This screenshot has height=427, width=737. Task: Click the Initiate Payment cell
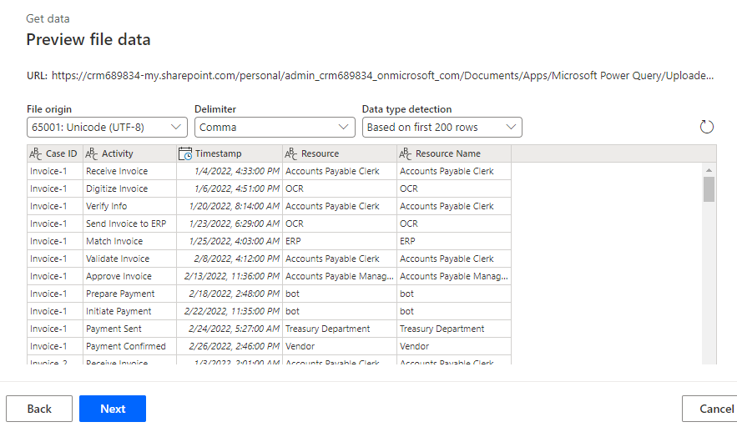tap(129, 311)
